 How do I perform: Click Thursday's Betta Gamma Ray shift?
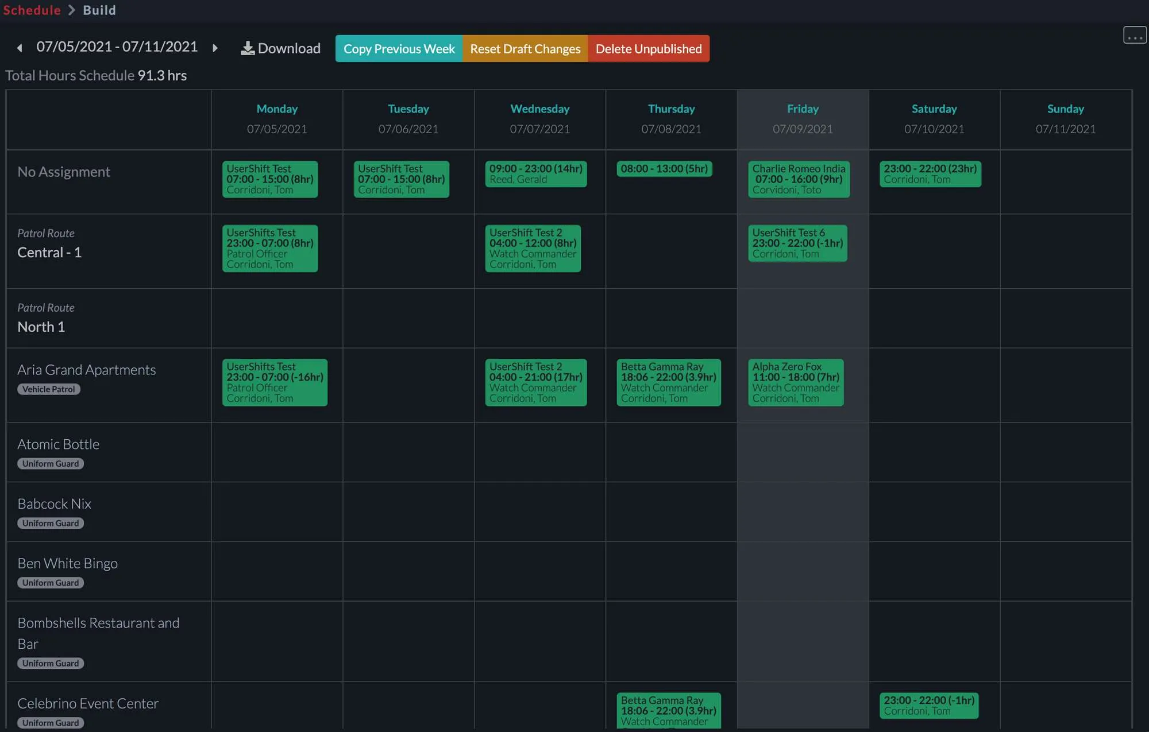point(668,382)
